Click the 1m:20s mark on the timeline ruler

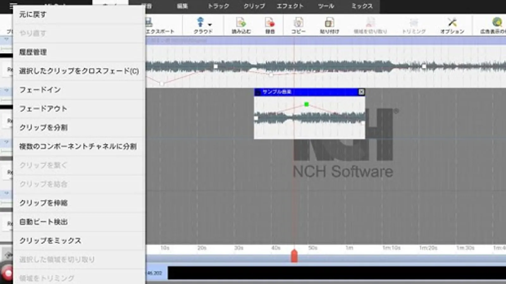click(x=429, y=248)
